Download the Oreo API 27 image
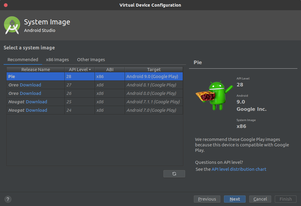The height and width of the screenshot is (206, 301). pyautogui.click(x=30, y=85)
